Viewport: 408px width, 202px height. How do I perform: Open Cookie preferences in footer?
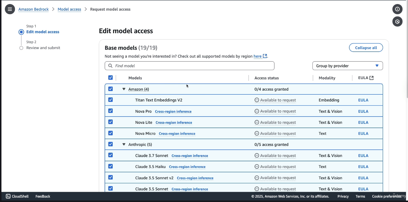(x=387, y=196)
